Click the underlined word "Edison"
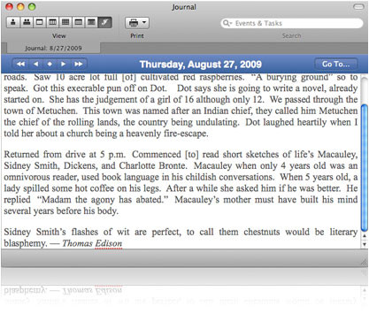Viewport: 369px width, 321px height. click(109, 243)
